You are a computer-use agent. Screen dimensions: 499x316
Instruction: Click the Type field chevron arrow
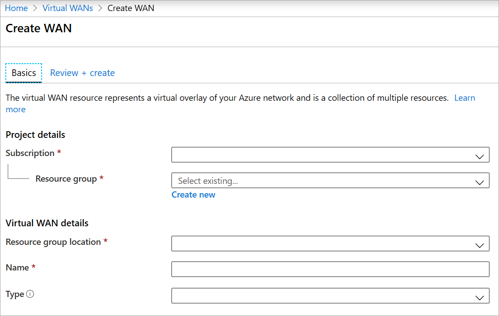[x=479, y=297]
